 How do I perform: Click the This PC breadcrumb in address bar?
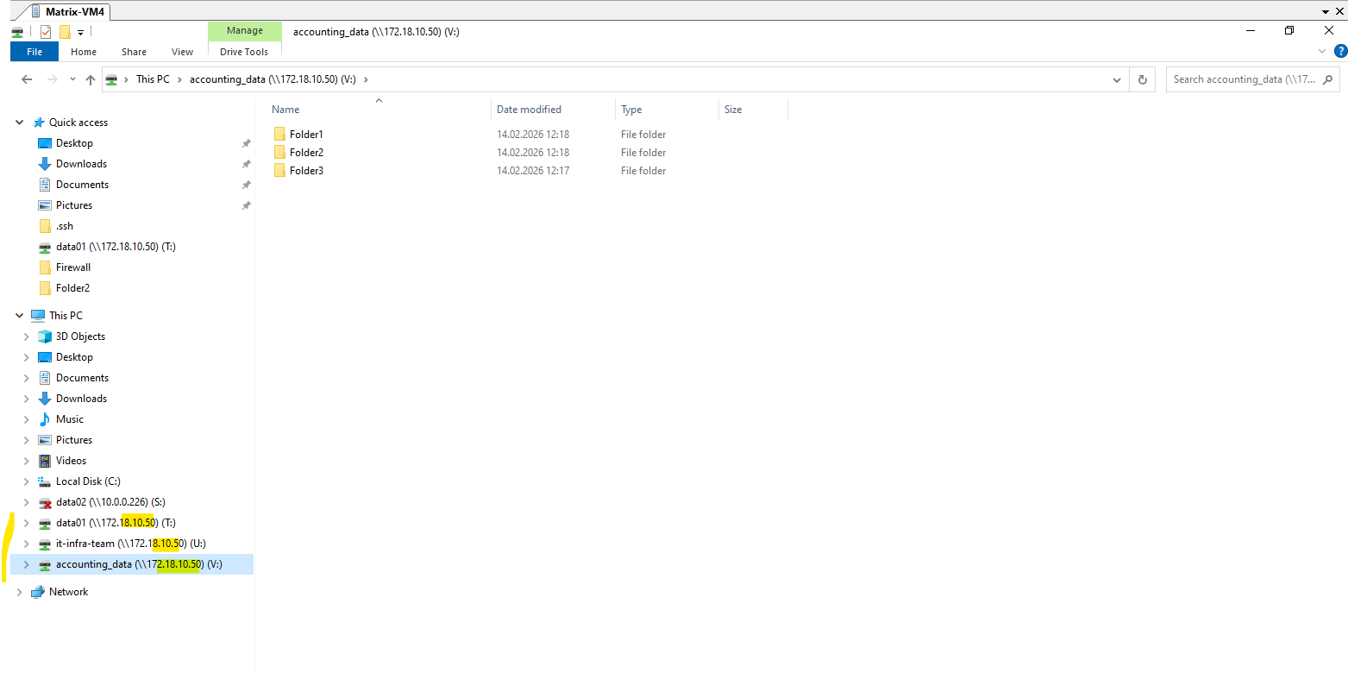coord(153,79)
